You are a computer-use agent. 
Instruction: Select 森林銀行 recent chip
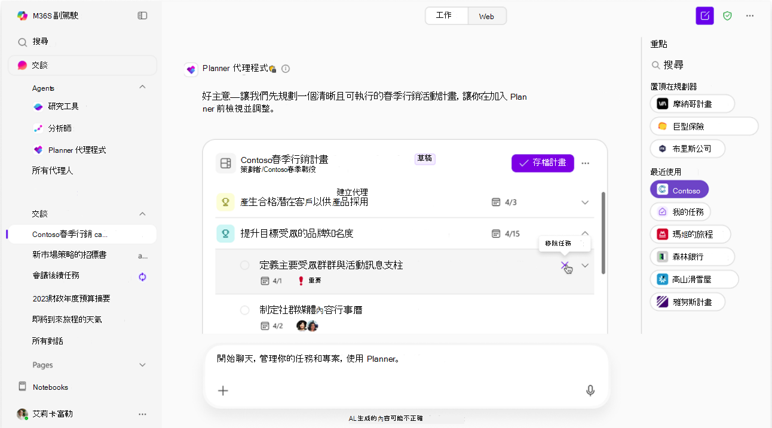coord(693,257)
